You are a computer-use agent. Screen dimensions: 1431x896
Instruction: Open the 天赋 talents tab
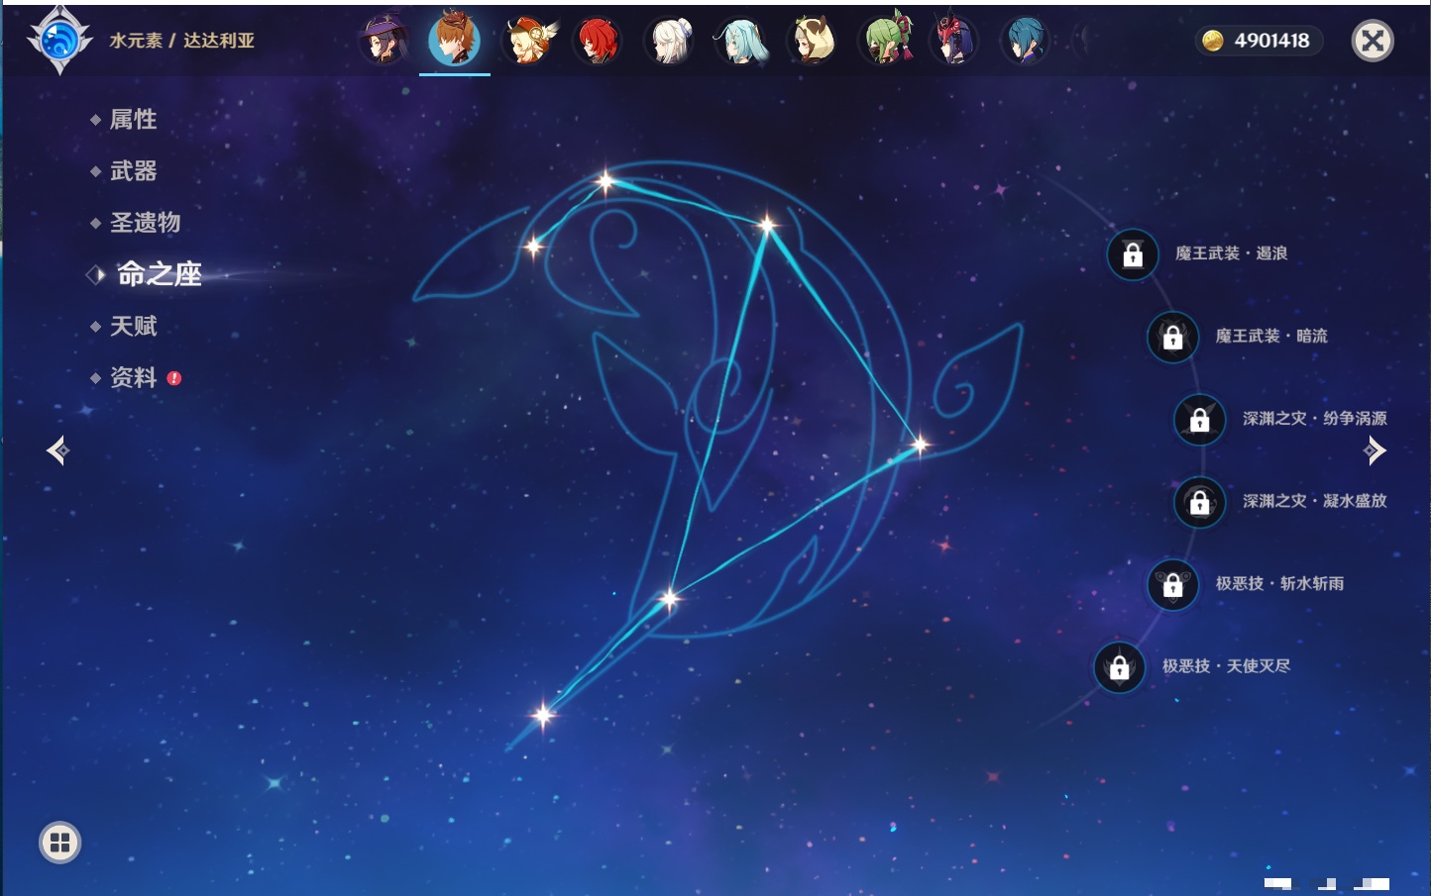(x=133, y=326)
